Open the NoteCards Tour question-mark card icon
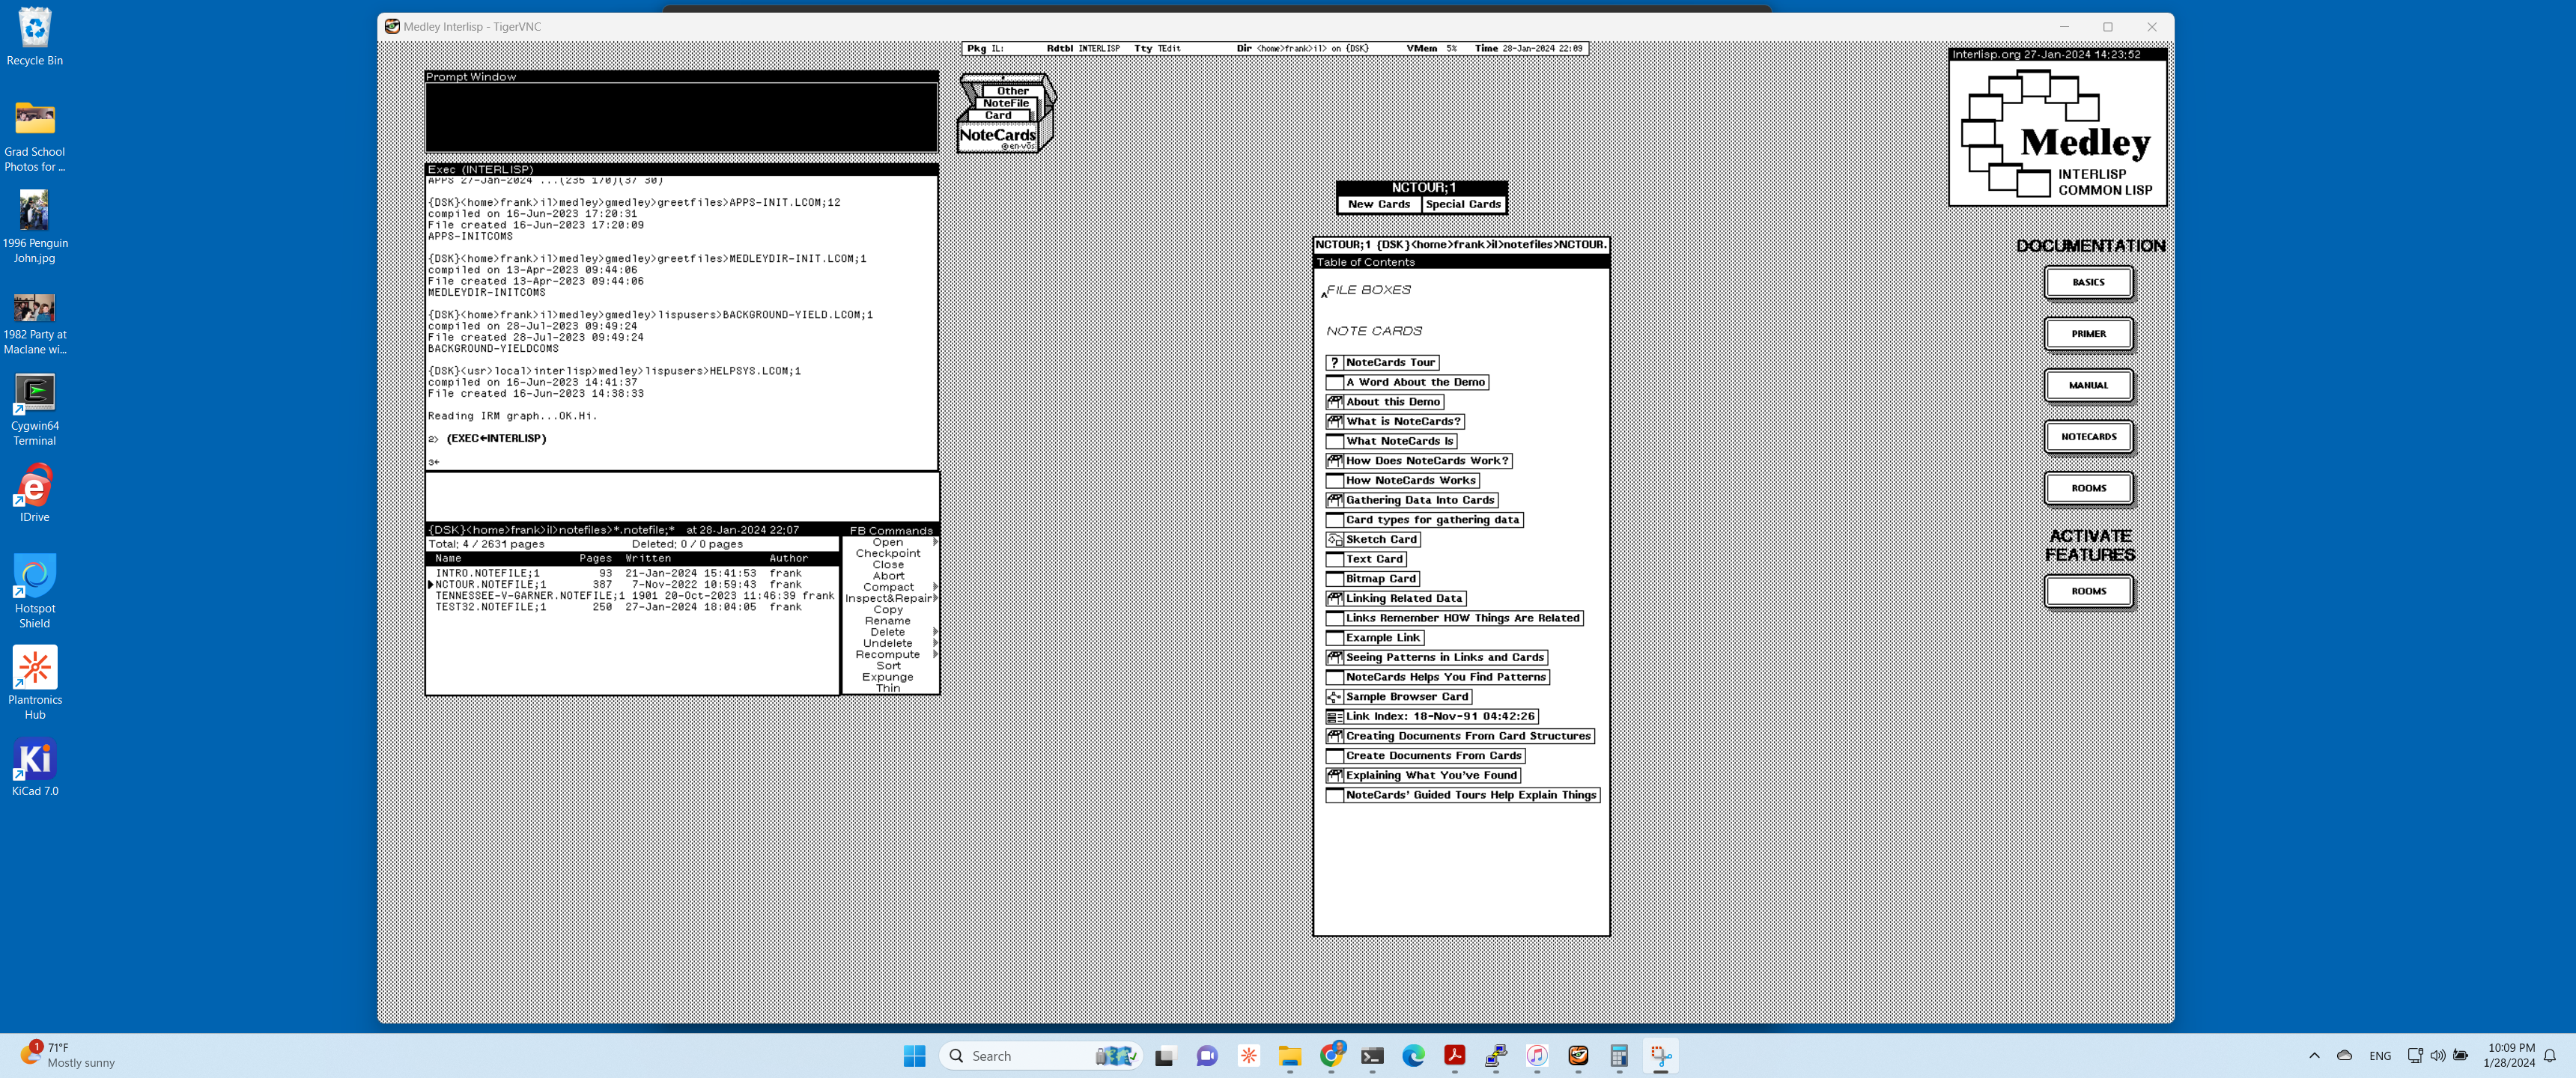Image resolution: width=2576 pixels, height=1078 pixels. point(1334,362)
